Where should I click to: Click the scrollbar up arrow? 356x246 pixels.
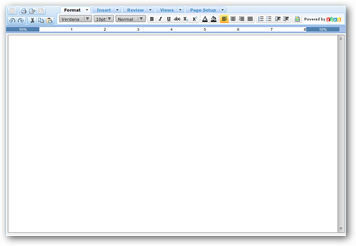tap(341, 39)
